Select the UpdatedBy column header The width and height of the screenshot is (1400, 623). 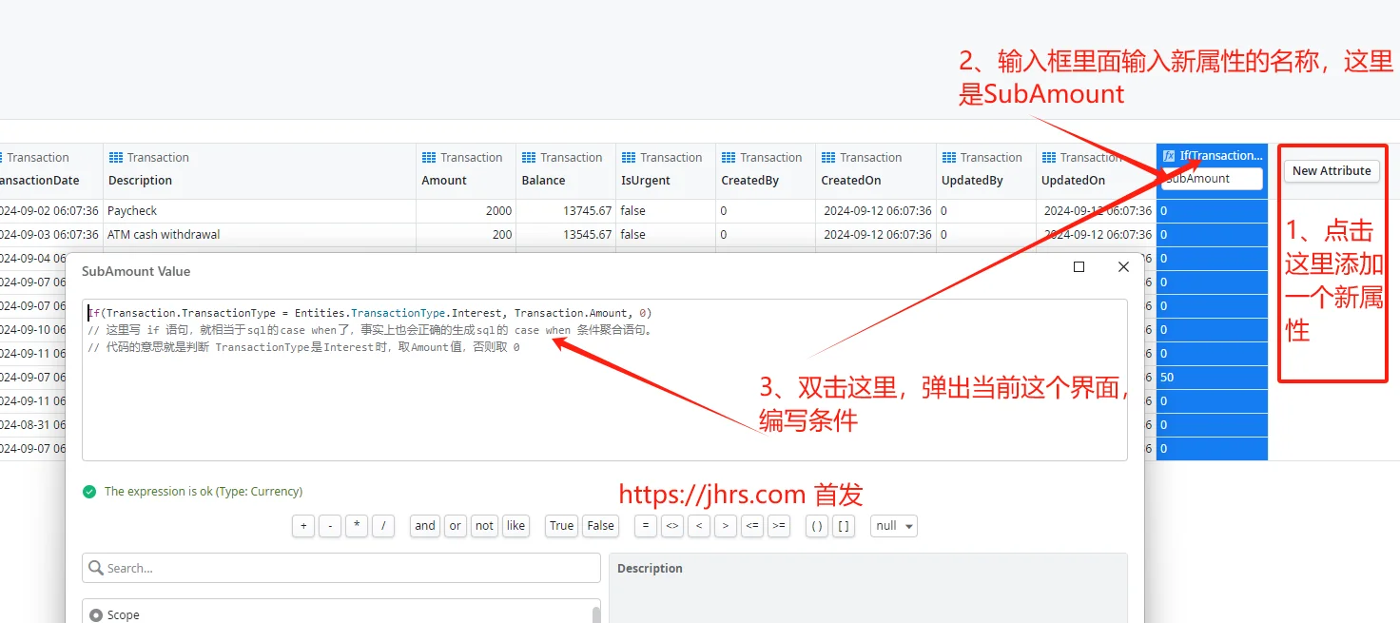[986, 170]
